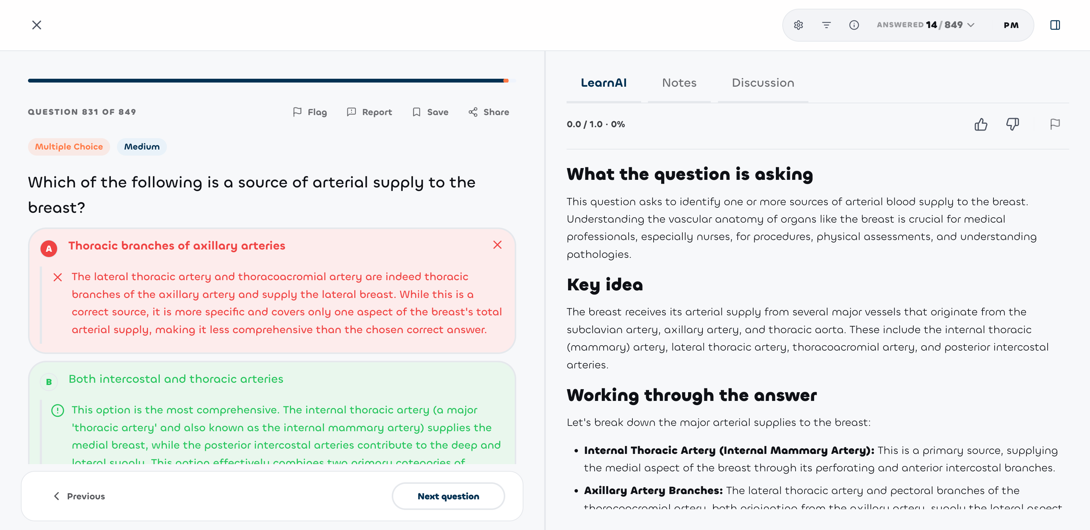The image size is (1090, 530).
Task: Go to the Previous question
Action: [79, 496]
